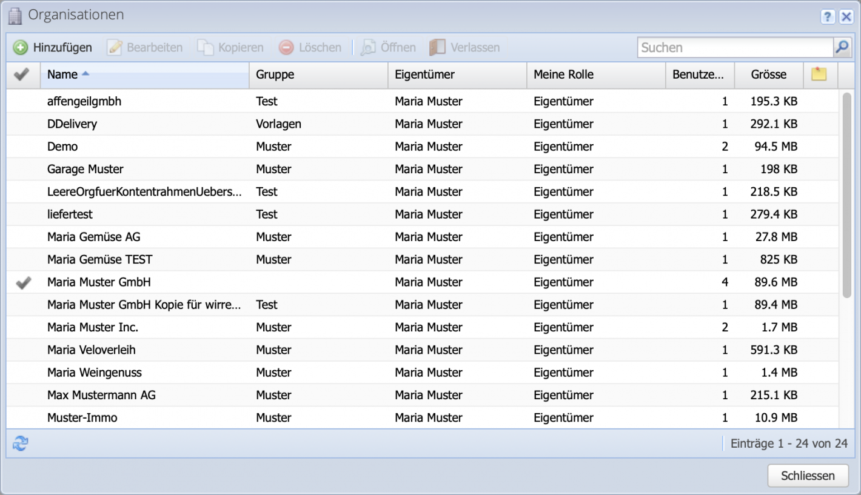The width and height of the screenshot is (861, 495).
Task: Start a search using the magnifier icon
Action: click(842, 47)
